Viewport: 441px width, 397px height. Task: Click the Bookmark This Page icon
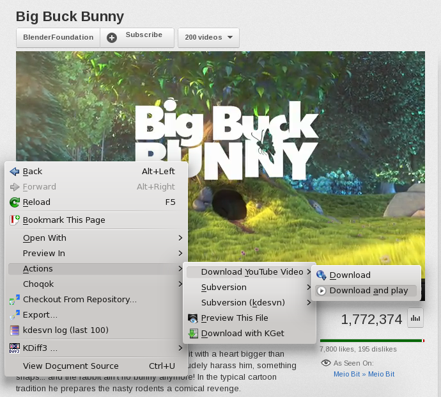click(x=14, y=220)
